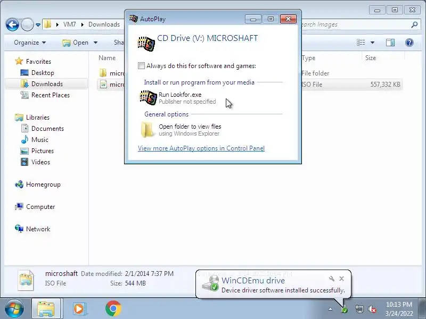Click the 557,332 KB size cell
The height and width of the screenshot is (319, 426).
[385, 85]
